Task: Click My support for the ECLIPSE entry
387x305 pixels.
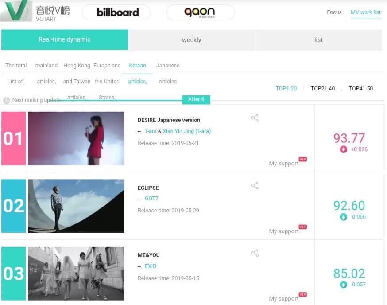Action: tap(284, 231)
